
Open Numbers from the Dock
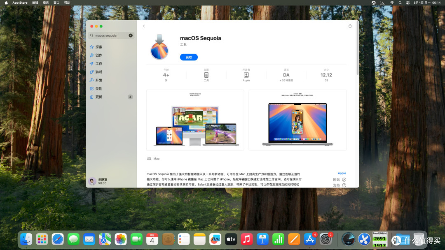(278, 239)
